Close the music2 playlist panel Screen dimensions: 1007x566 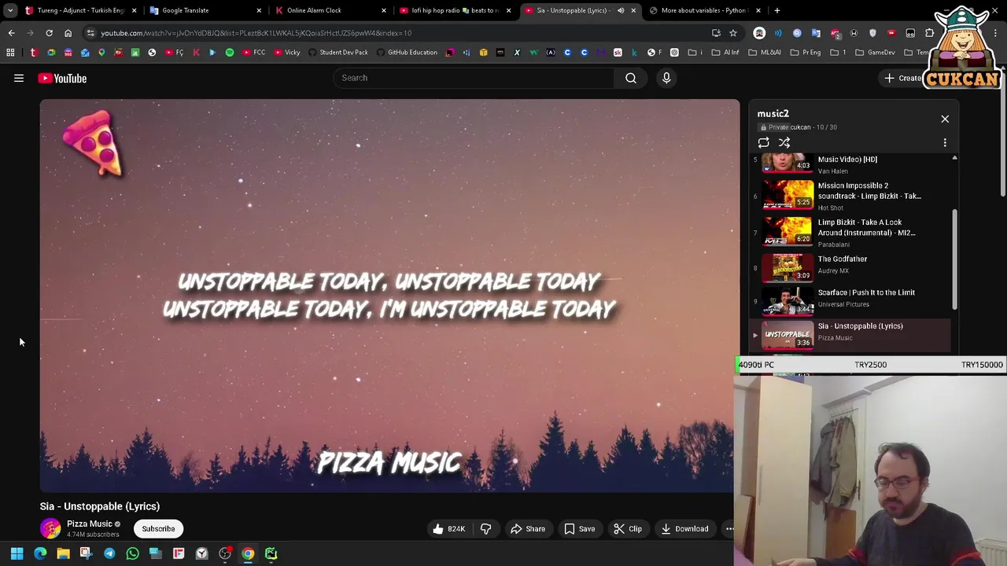pyautogui.click(x=945, y=119)
